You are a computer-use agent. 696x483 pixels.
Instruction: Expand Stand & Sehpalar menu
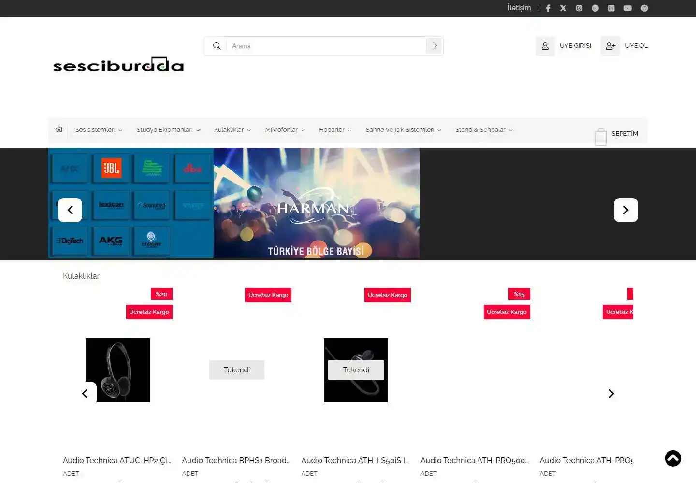pyautogui.click(x=484, y=130)
